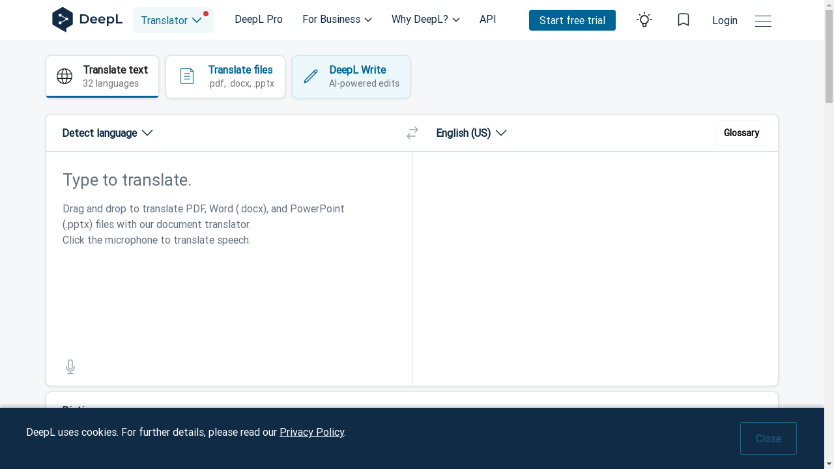
Task: Open the hamburger menu
Action: point(763,21)
